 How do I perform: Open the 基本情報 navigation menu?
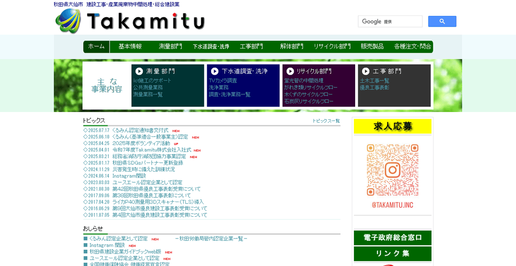click(x=130, y=47)
